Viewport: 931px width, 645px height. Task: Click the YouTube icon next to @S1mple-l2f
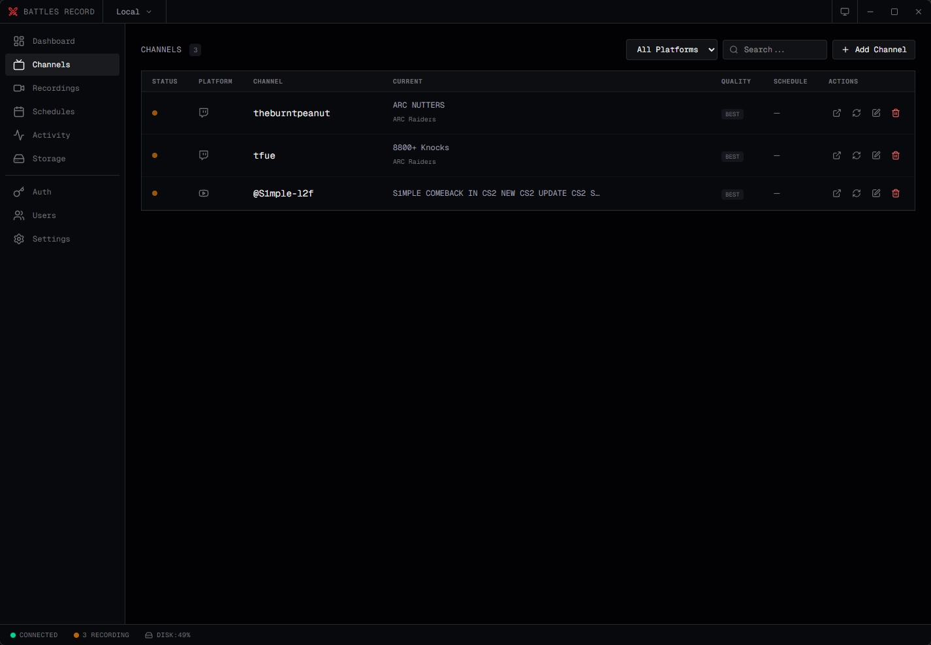[203, 193]
